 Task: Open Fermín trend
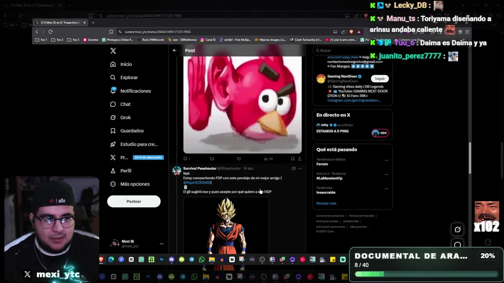coord(322,164)
